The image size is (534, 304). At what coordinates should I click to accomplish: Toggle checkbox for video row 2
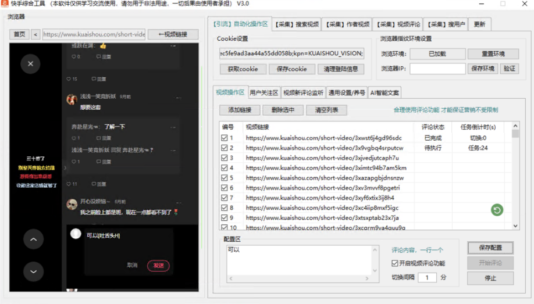pos(224,148)
